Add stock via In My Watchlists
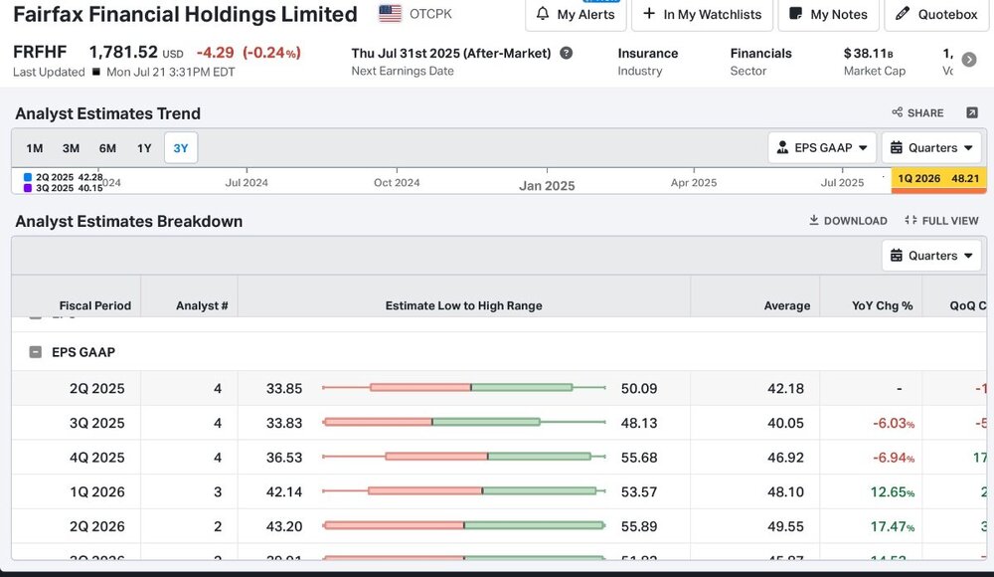Screen dimensions: 994x577 (x=703, y=14)
